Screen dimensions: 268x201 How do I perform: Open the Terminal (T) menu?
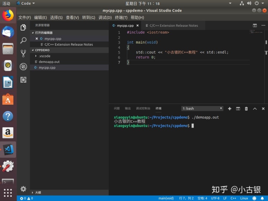pyautogui.click(x=121, y=17)
